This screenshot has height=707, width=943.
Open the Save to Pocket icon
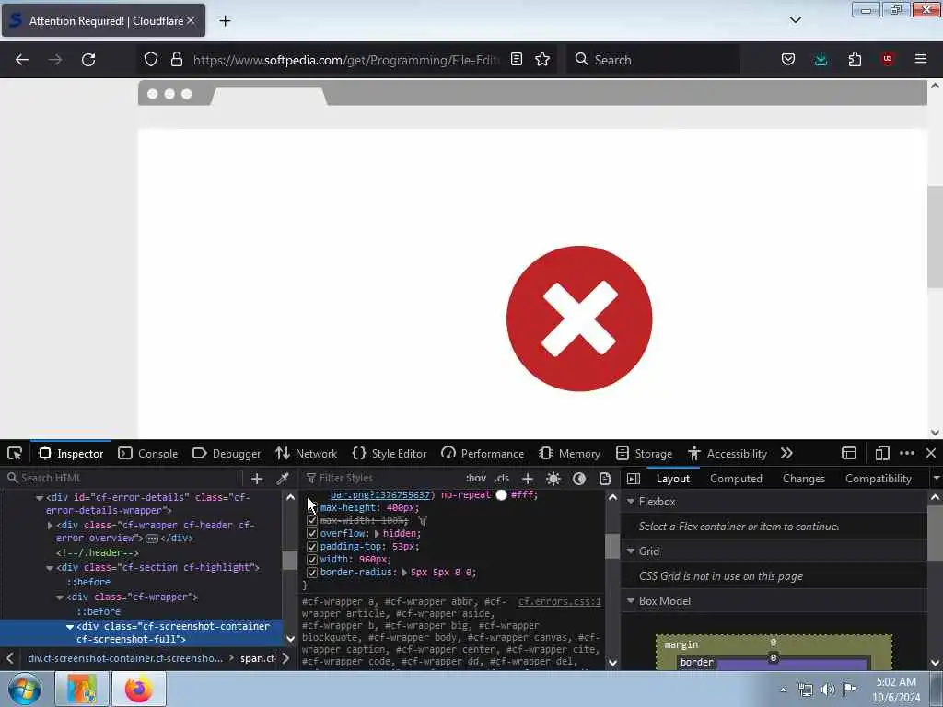pyautogui.click(x=788, y=59)
